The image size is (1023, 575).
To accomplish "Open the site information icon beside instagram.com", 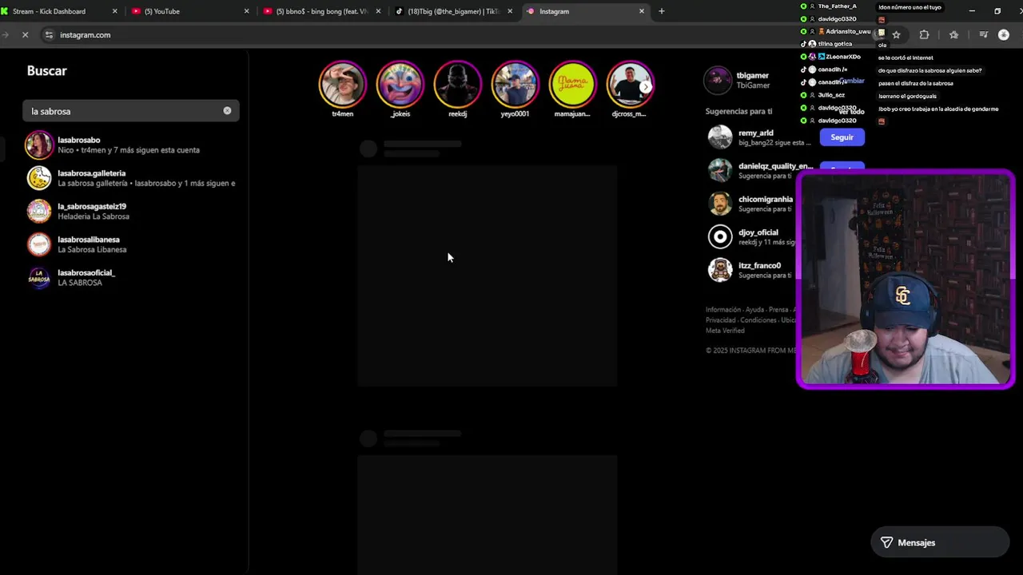I will pyautogui.click(x=49, y=35).
